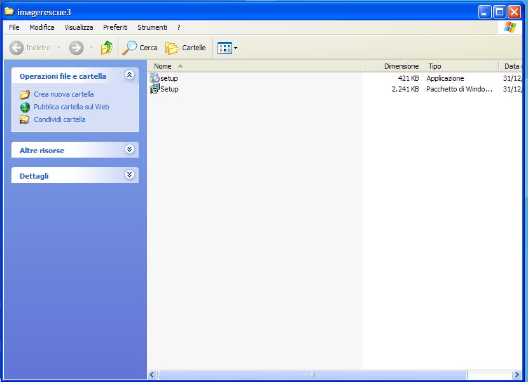Click the forward arrow navigation icon
The height and width of the screenshot is (382, 528).
click(x=76, y=48)
